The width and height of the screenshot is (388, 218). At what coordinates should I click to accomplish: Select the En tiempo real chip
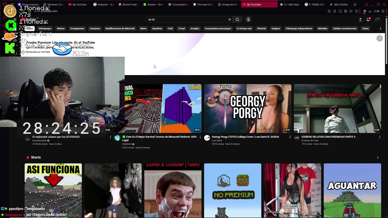[244, 28]
